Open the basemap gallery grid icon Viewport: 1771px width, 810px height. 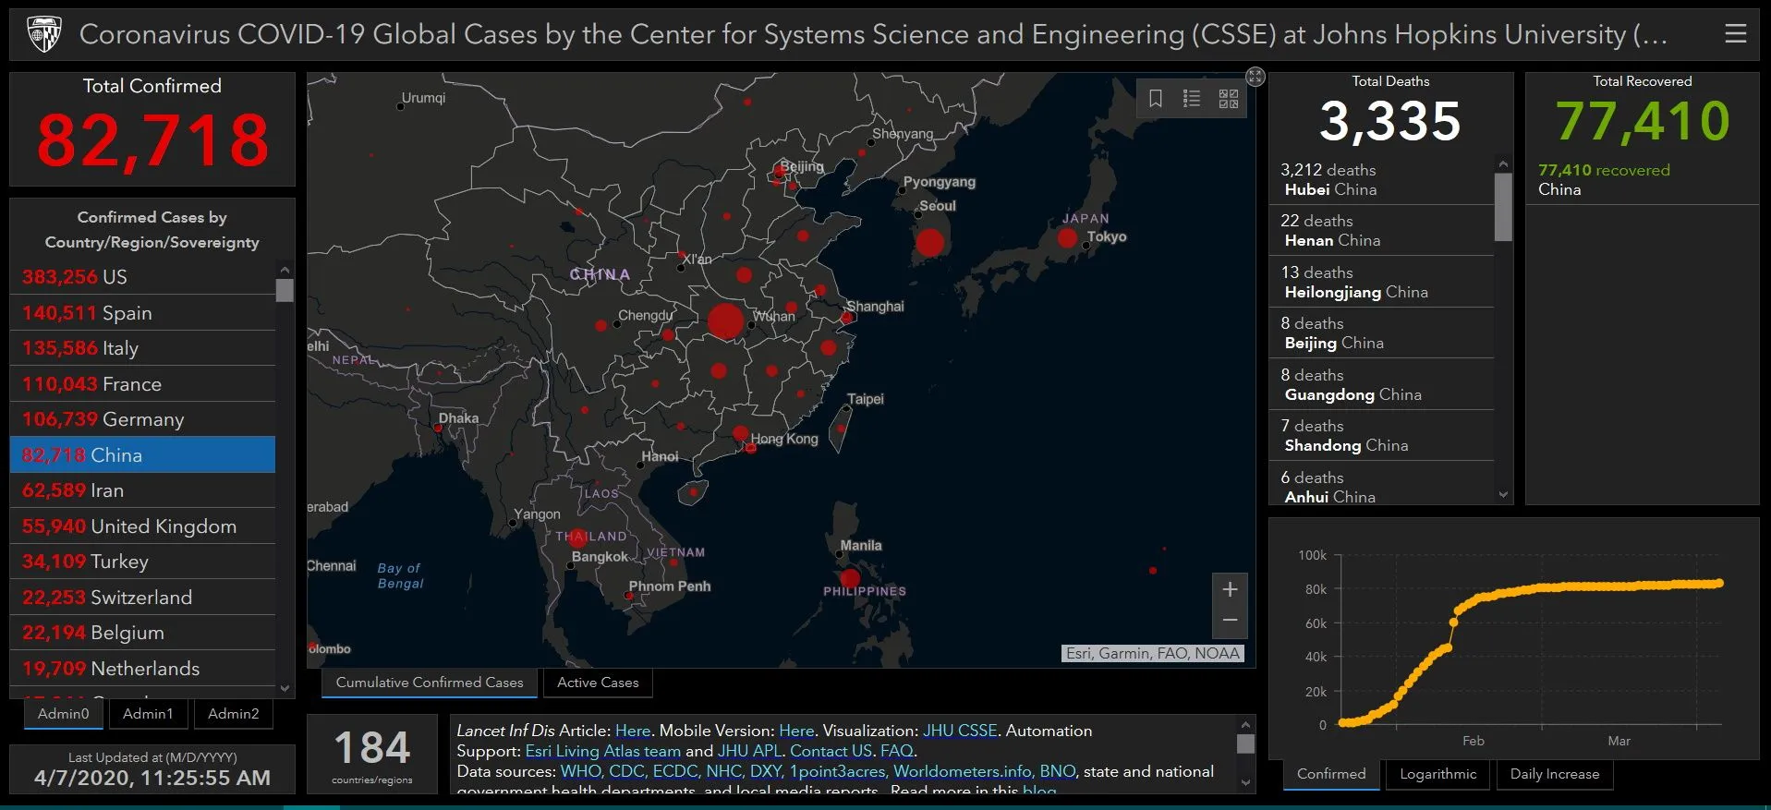coord(1228,99)
